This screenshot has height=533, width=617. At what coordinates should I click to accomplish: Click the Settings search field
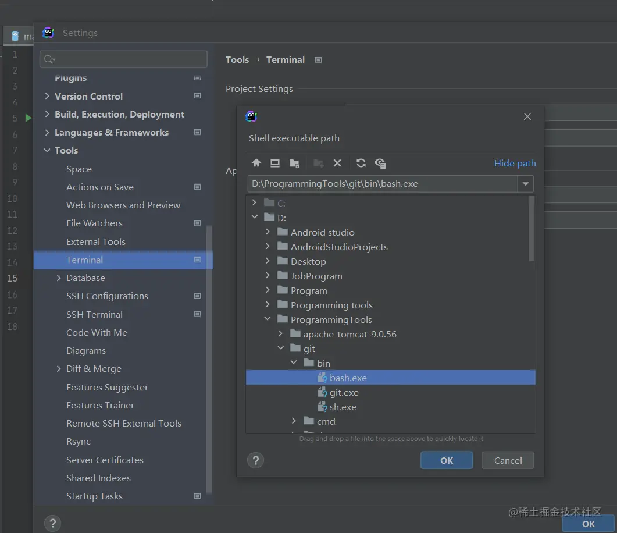[x=123, y=59]
